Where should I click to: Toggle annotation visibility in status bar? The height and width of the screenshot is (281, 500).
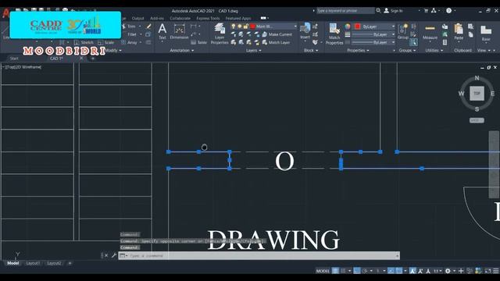[x=412, y=271]
